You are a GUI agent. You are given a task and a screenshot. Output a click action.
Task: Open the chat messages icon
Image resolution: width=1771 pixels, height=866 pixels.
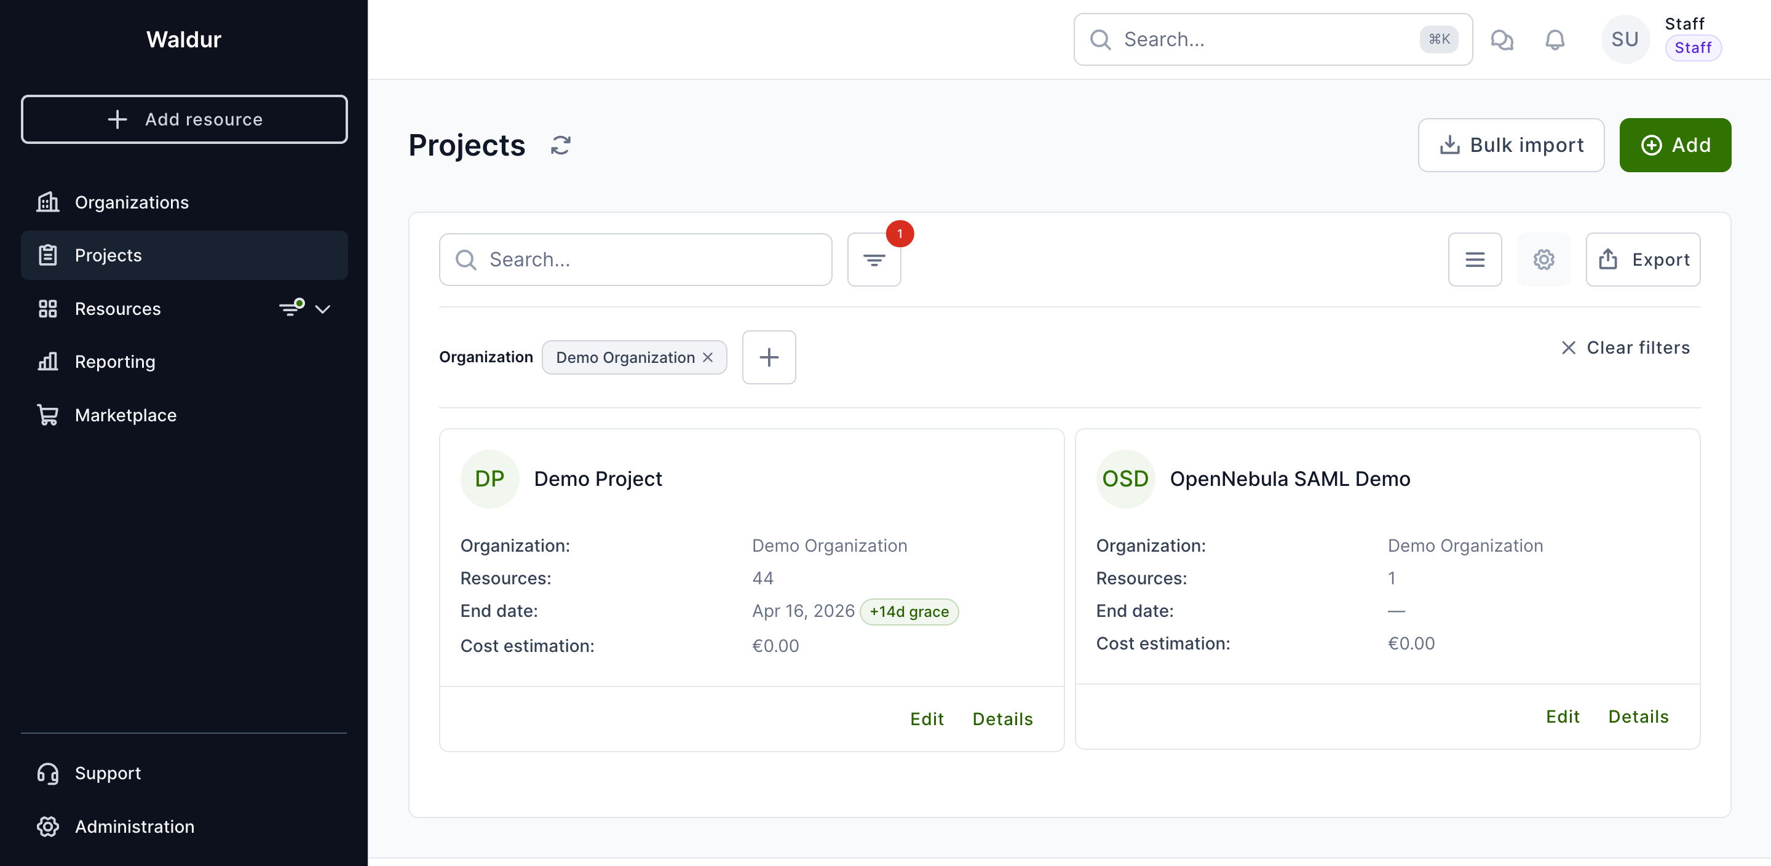(1502, 40)
